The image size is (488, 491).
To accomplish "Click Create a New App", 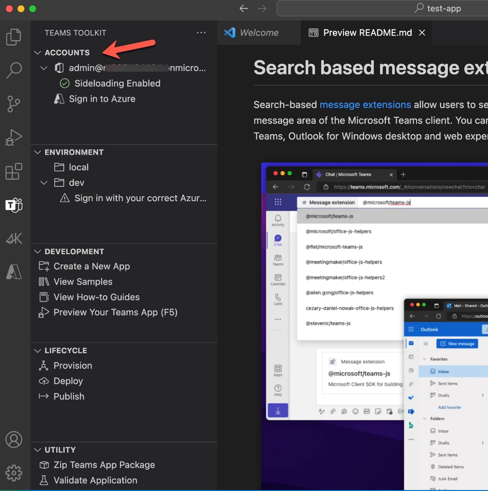I will tap(91, 266).
